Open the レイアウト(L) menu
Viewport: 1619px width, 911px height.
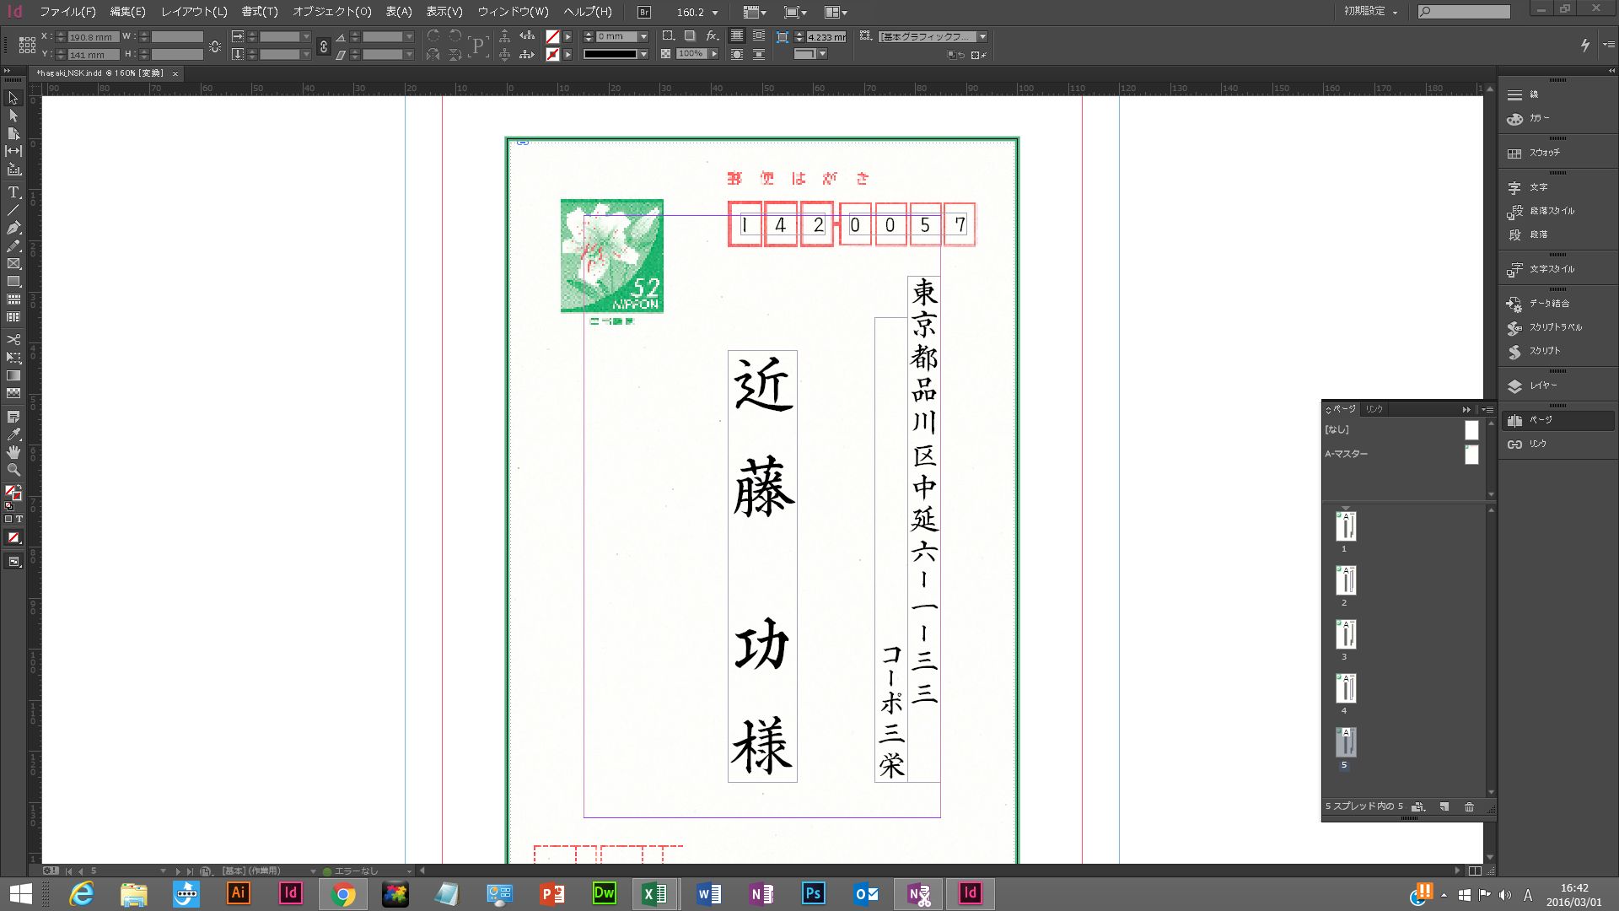tap(195, 12)
